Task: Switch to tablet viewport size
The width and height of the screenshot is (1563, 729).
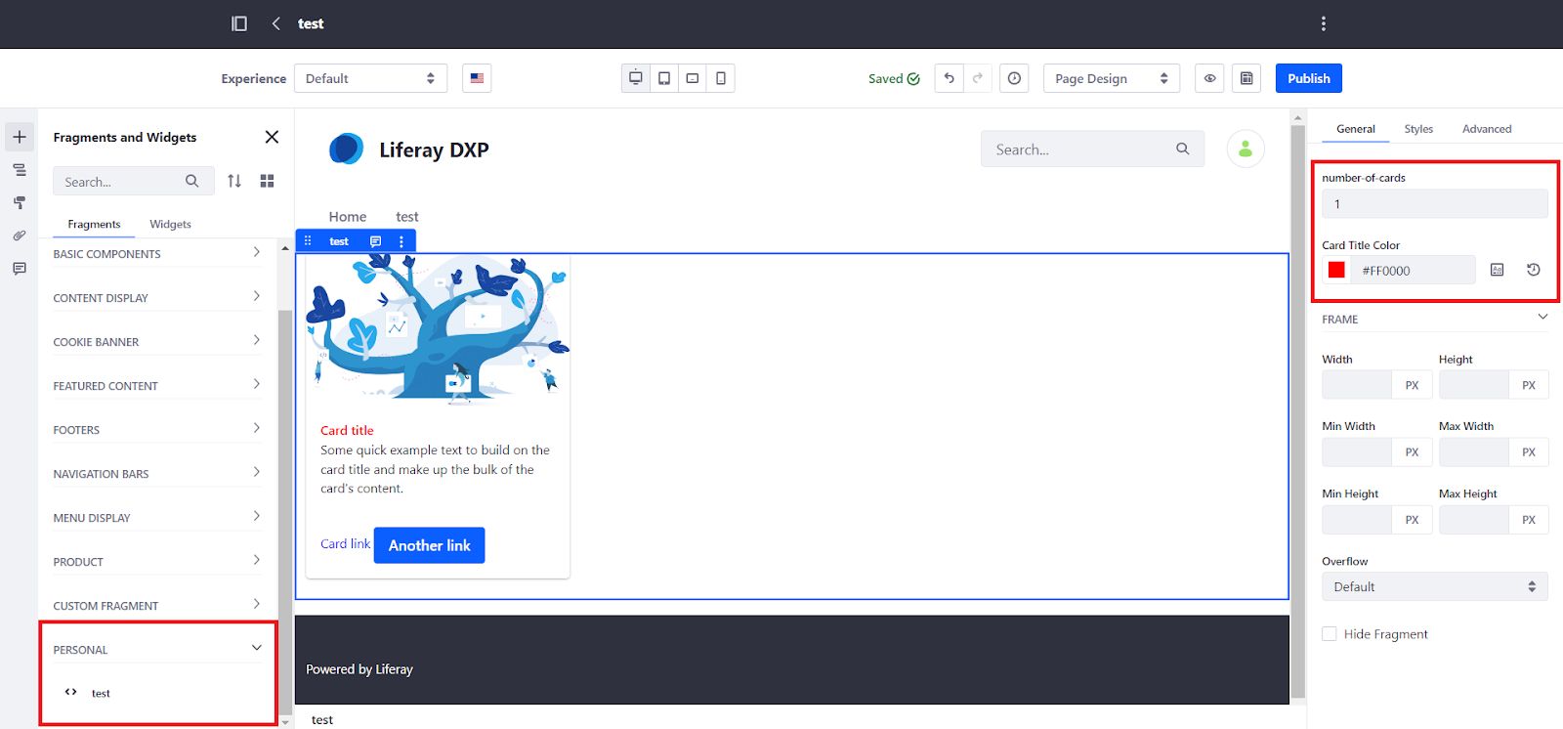Action: 664,78
